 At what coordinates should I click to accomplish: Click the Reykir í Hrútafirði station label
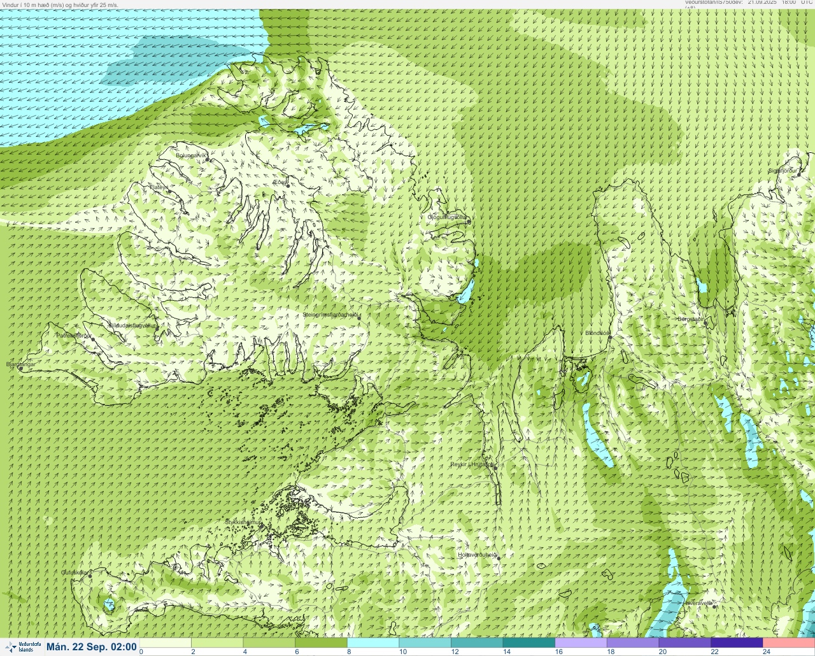click(472, 464)
